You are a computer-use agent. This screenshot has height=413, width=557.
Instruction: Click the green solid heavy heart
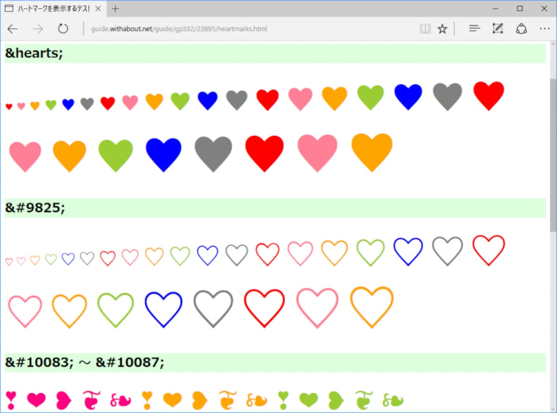click(x=308, y=400)
